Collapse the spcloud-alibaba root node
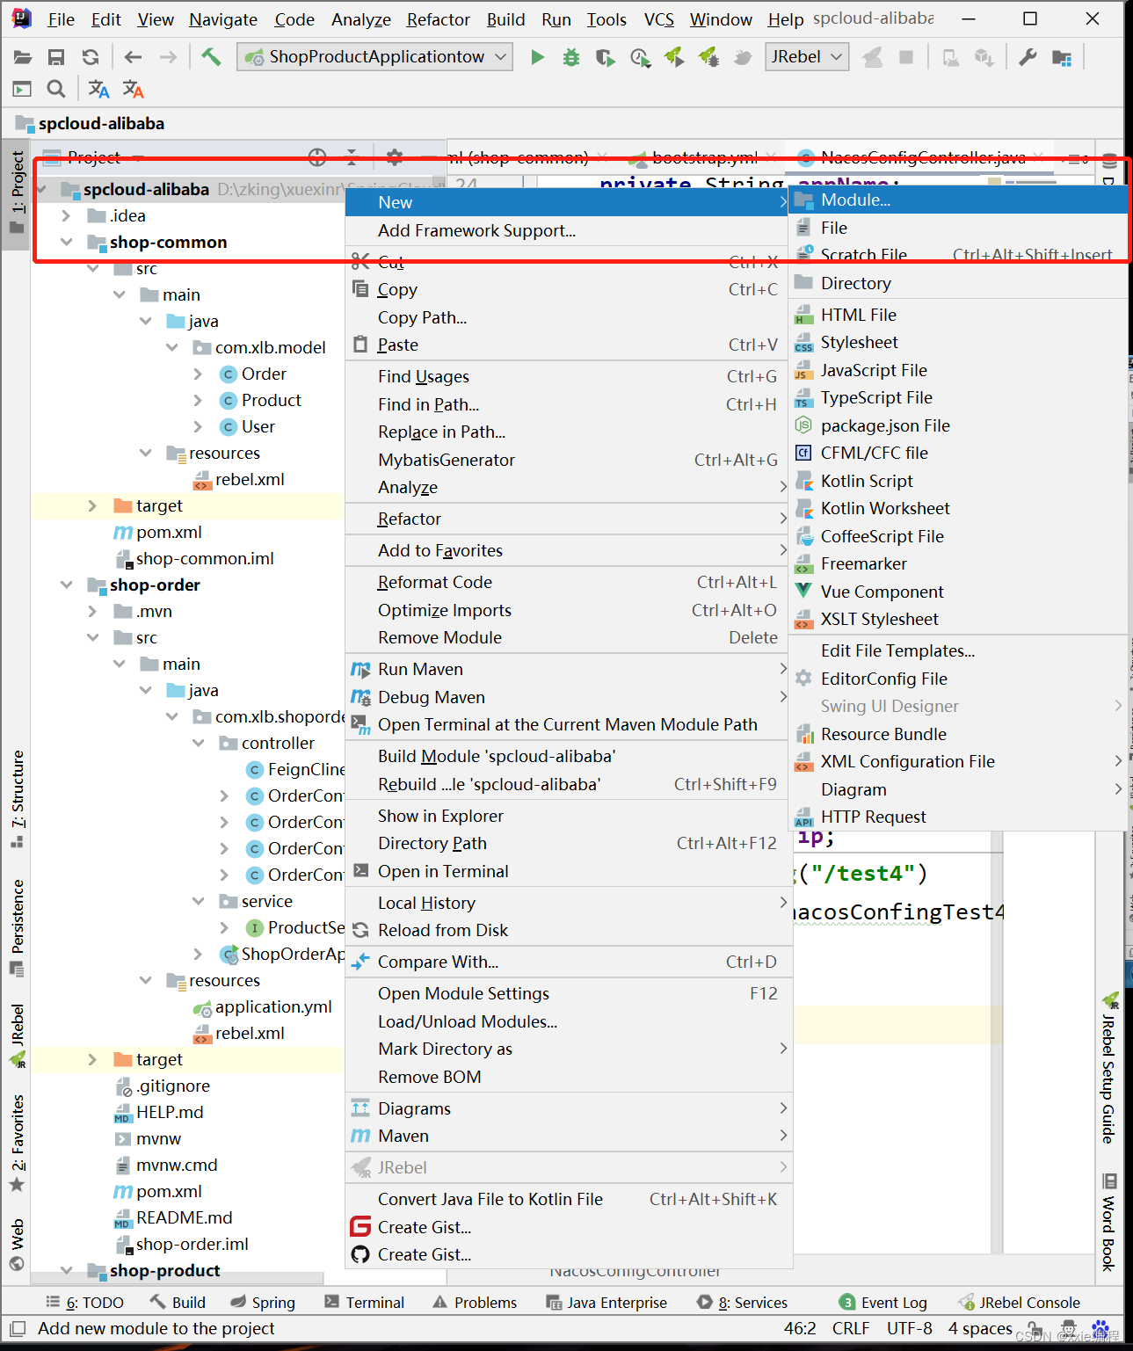This screenshot has height=1351, width=1133. (41, 189)
